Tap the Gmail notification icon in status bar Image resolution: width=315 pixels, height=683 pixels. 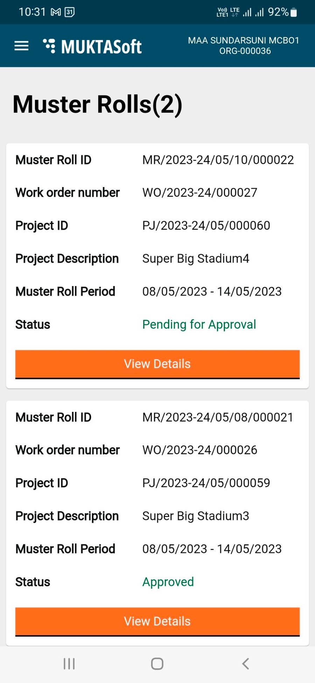[56, 13]
